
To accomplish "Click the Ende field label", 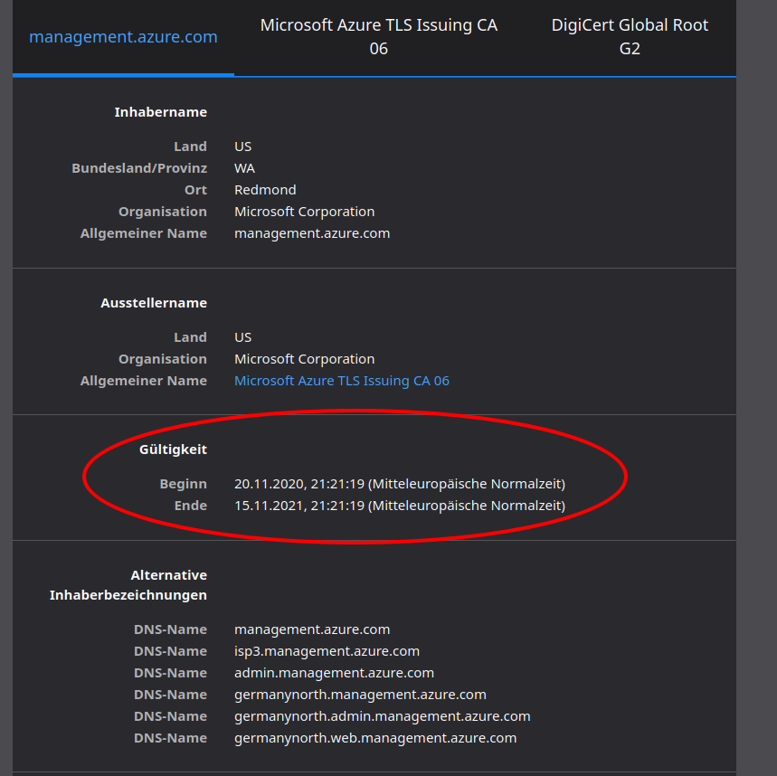I will tap(191, 506).
